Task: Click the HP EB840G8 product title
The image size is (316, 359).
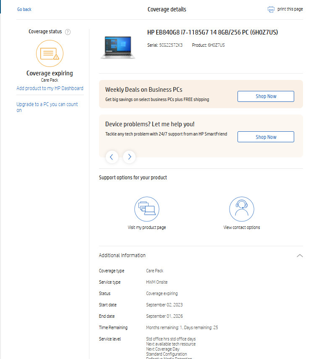Action: [212, 32]
